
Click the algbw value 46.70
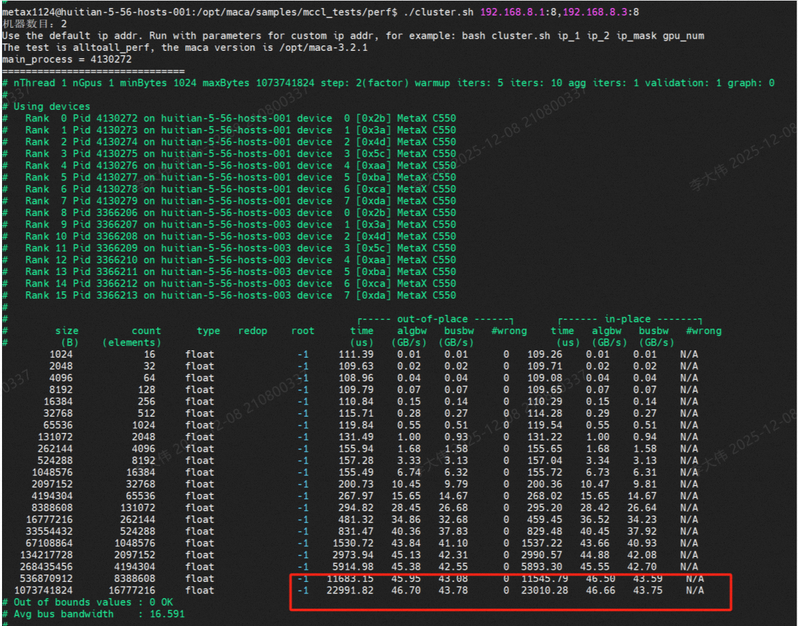[x=406, y=590]
